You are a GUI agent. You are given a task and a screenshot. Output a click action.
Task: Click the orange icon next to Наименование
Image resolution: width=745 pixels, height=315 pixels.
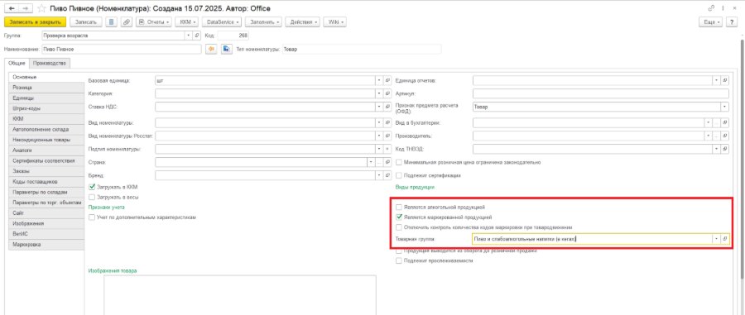pyautogui.click(x=210, y=49)
